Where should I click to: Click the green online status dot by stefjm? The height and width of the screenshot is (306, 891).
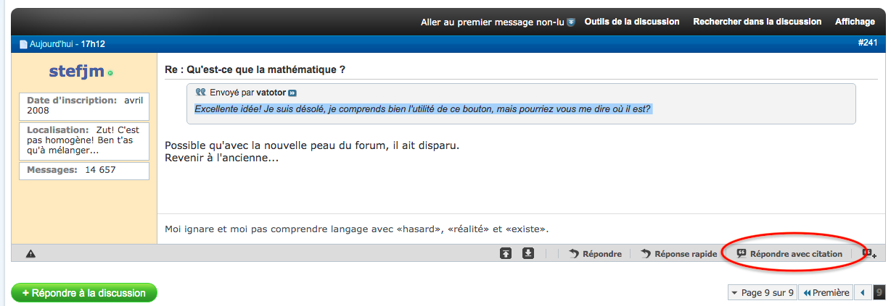(110, 73)
